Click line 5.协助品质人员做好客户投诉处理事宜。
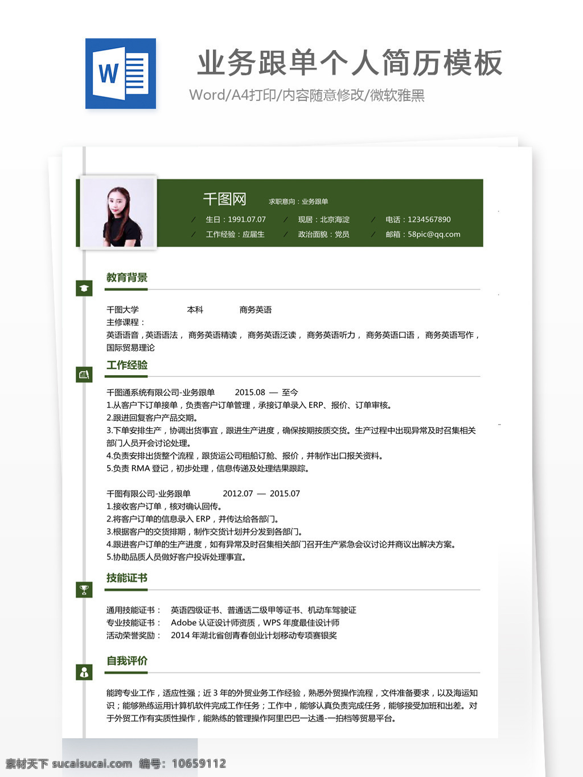The height and width of the screenshot is (777, 583). click(x=176, y=557)
